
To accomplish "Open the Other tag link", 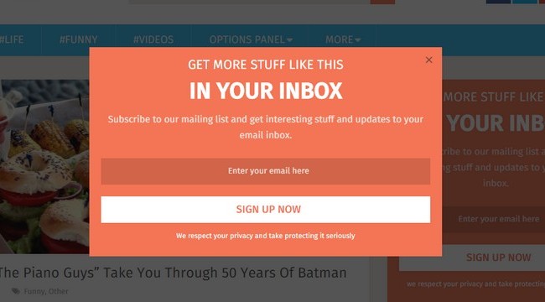I will point(58,291).
